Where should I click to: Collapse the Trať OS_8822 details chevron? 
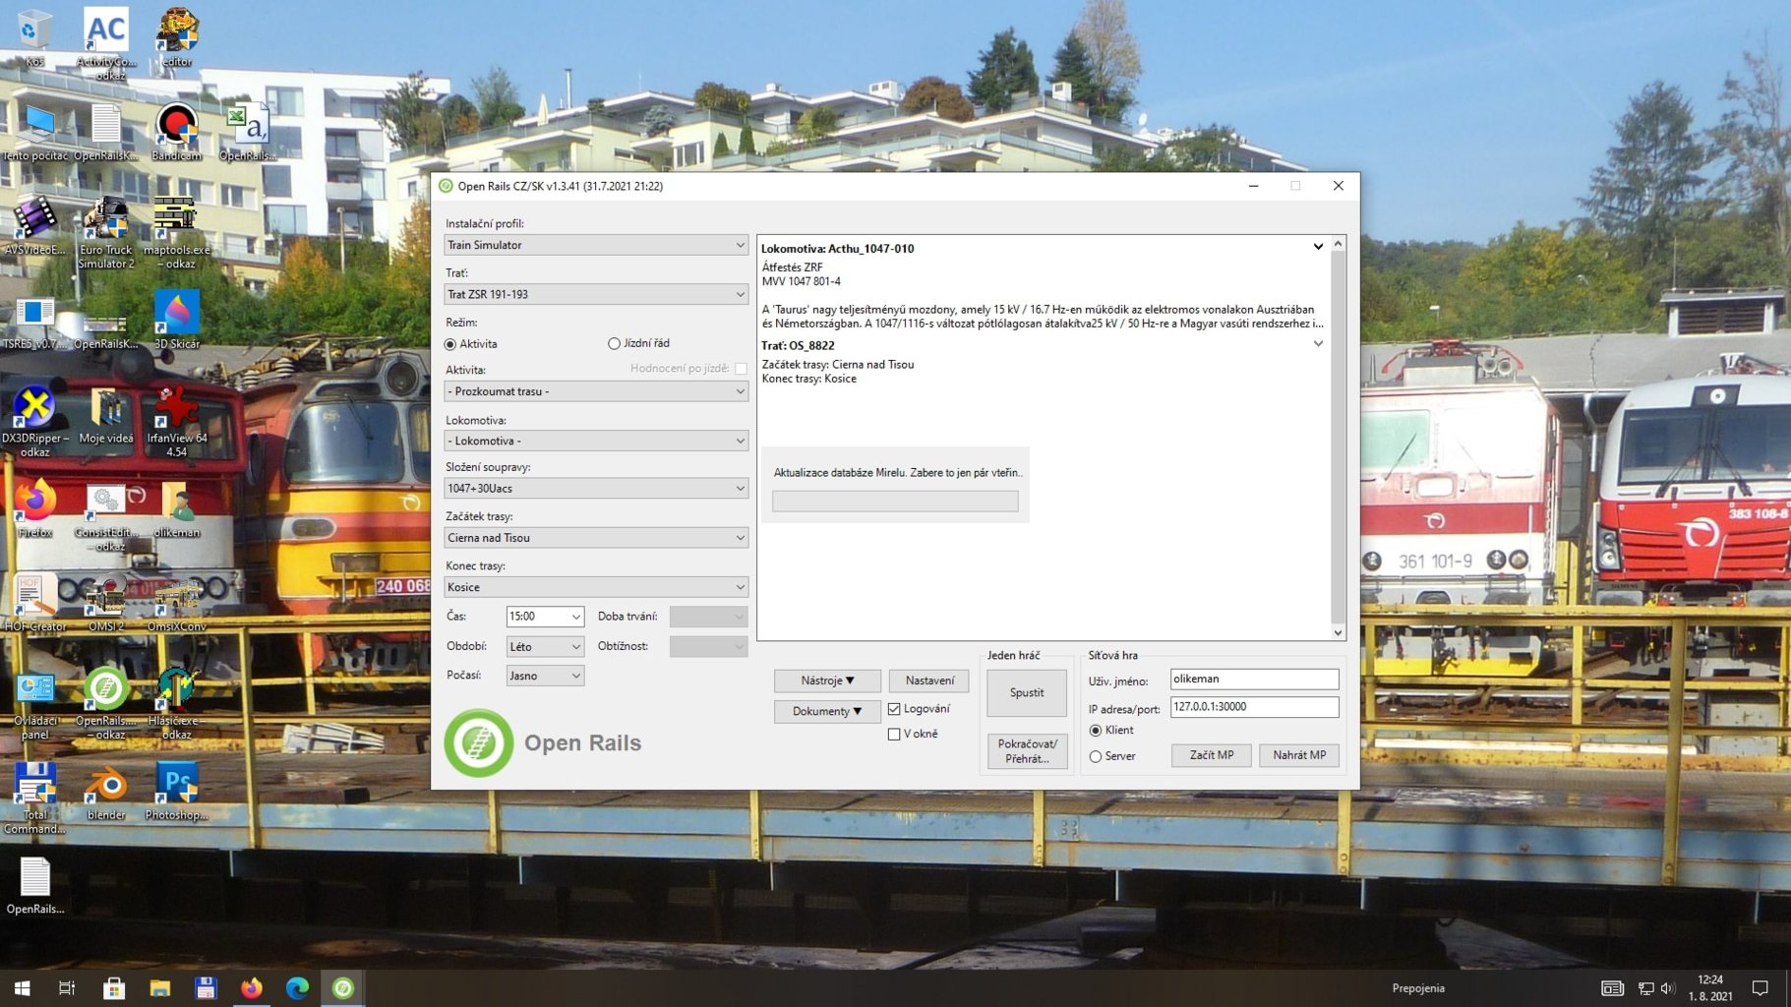[1318, 344]
